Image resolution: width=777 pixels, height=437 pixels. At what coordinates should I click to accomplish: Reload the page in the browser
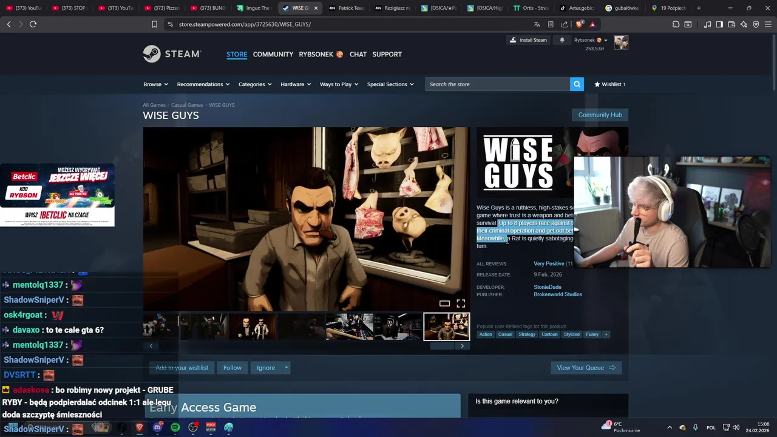coord(33,24)
